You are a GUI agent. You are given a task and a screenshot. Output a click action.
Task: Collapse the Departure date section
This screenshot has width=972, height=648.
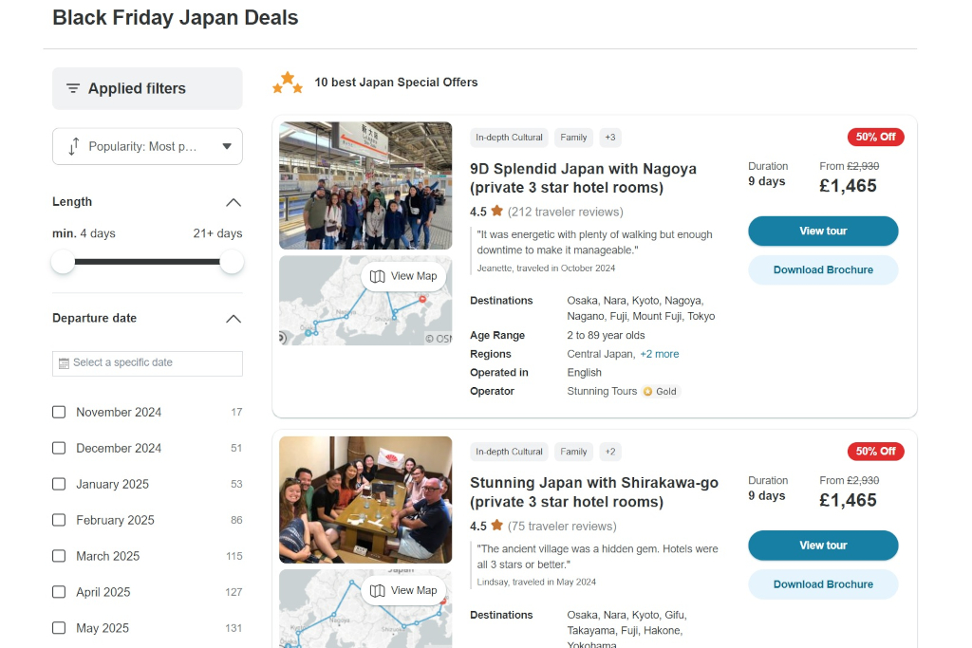coord(234,319)
